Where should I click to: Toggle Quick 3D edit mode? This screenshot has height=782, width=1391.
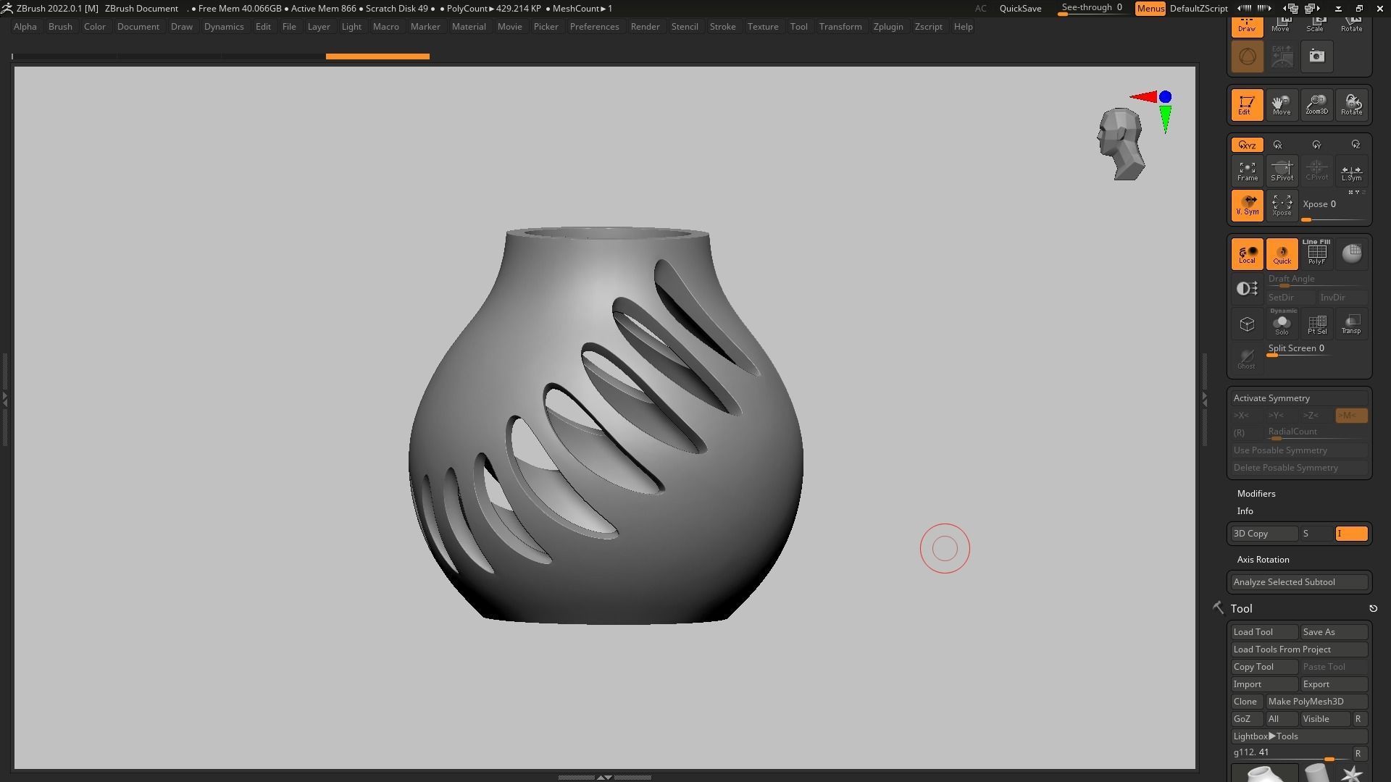(x=1282, y=254)
